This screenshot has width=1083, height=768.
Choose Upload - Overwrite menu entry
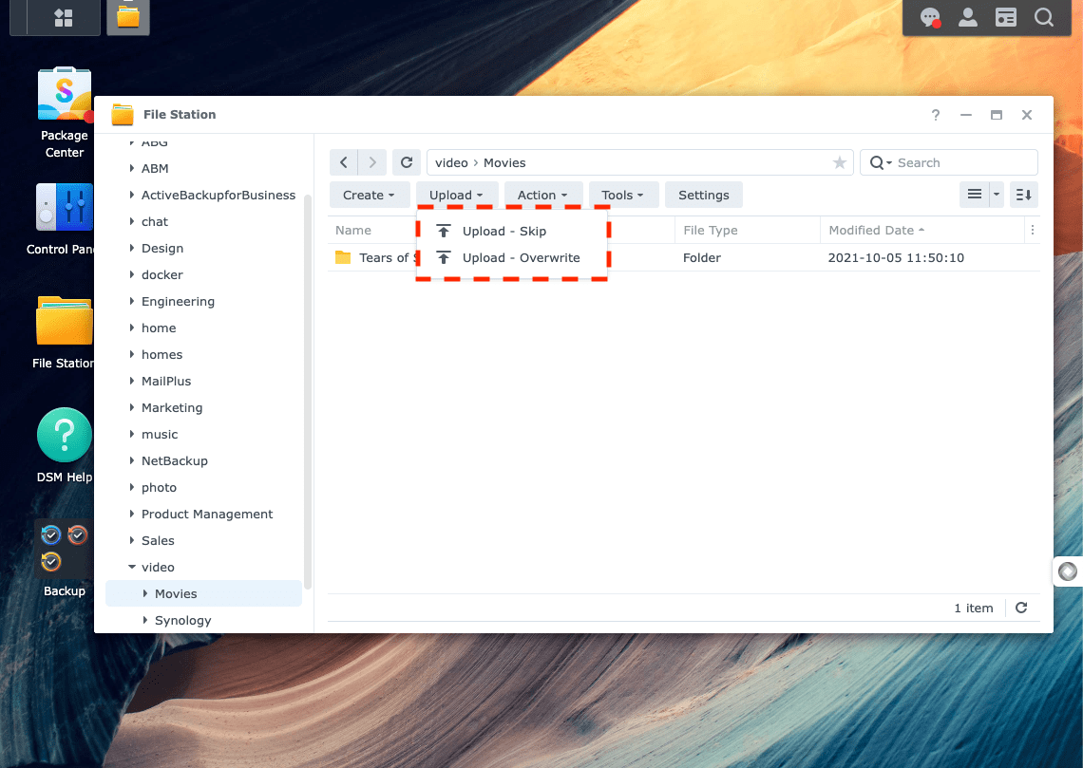[511, 257]
